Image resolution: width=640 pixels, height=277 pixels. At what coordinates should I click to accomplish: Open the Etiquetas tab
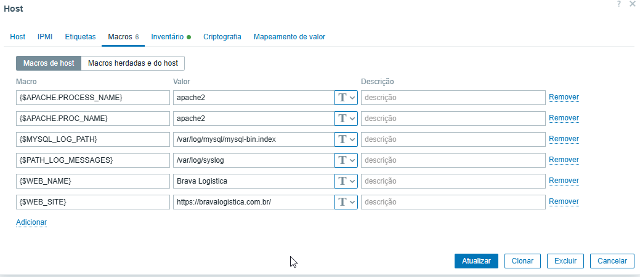80,37
